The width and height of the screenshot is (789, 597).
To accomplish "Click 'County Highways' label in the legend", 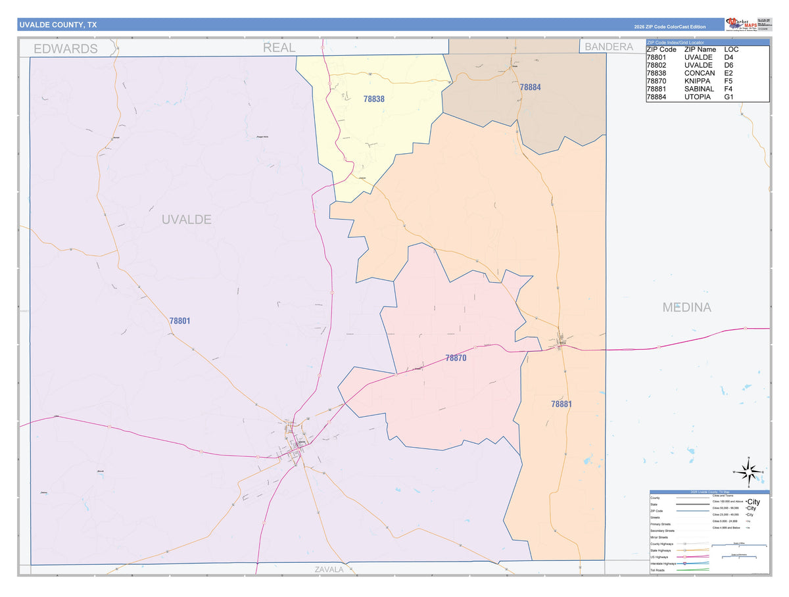I will point(662,544).
